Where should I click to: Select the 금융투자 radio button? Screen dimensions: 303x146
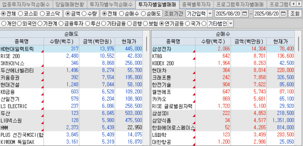pyautogui.click(x=61, y=24)
